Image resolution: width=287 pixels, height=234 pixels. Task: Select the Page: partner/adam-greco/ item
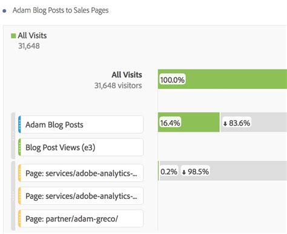point(81,218)
